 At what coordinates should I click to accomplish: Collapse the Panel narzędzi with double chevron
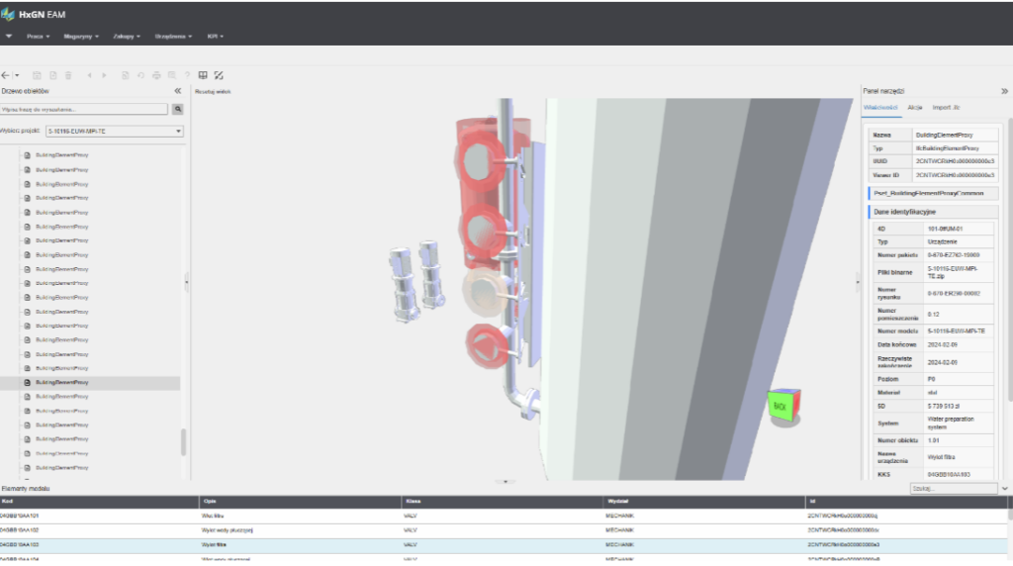click(x=1004, y=91)
